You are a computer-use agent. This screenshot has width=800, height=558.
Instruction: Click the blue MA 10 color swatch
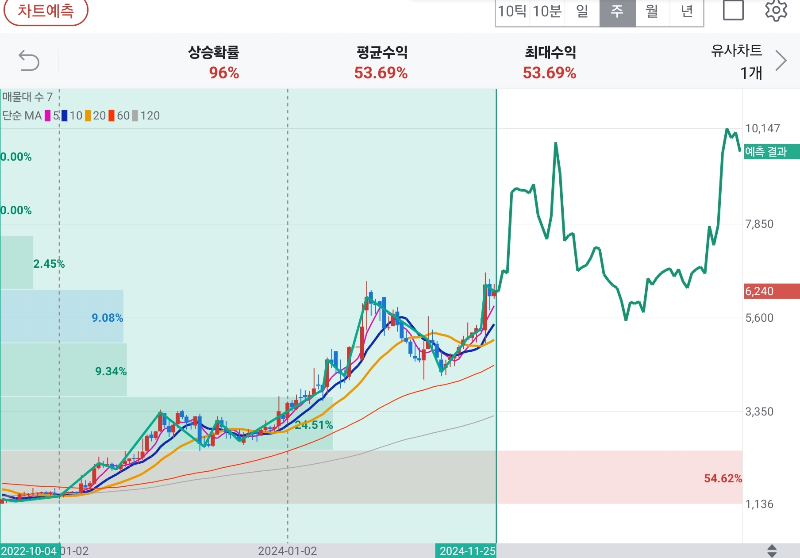[65, 115]
